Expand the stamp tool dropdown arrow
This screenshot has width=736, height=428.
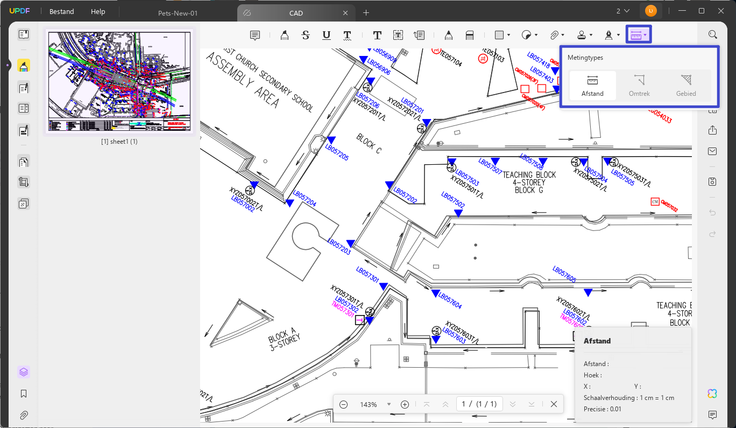pyautogui.click(x=591, y=35)
